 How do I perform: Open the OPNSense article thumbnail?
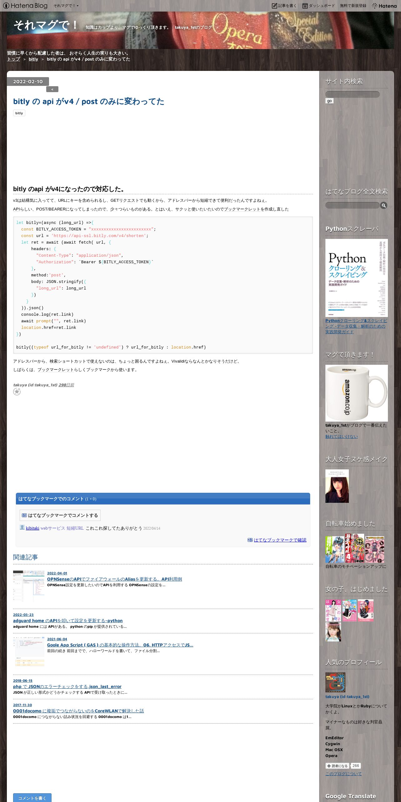click(29, 586)
